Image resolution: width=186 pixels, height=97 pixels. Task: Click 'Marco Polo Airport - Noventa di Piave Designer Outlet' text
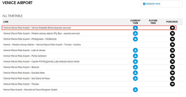click(30, 90)
